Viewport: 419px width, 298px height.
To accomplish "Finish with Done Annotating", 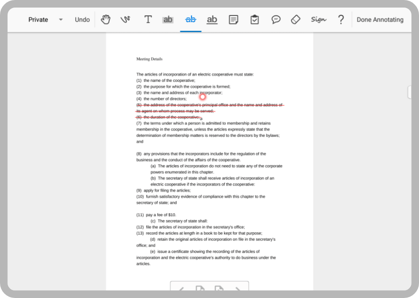I will (380, 20).
